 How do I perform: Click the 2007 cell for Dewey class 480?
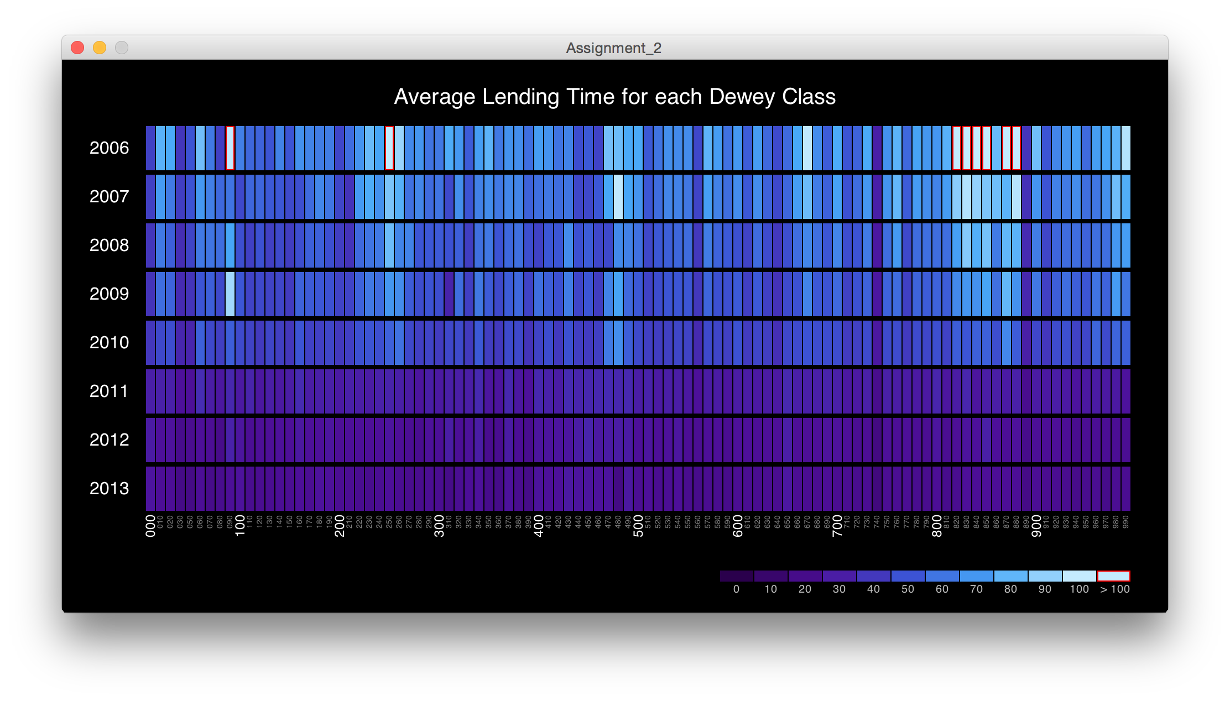pos(618,197)
